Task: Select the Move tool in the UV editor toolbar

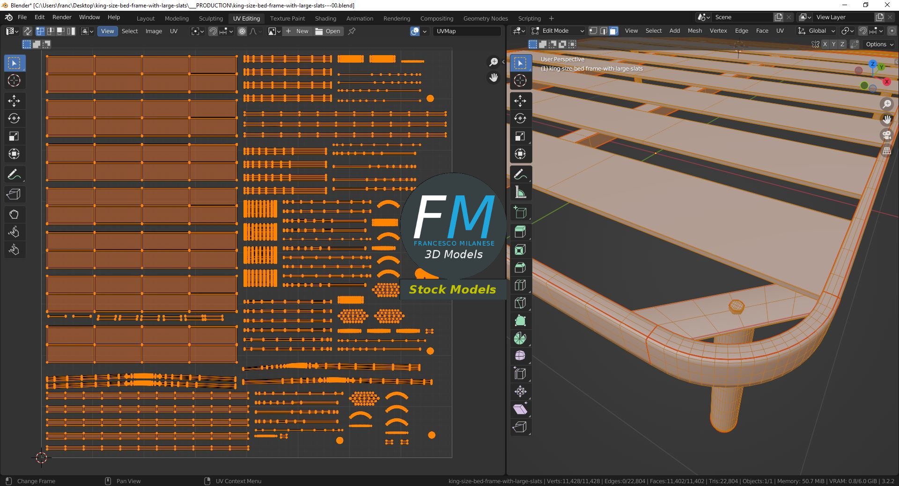Action: pos(14,101)
